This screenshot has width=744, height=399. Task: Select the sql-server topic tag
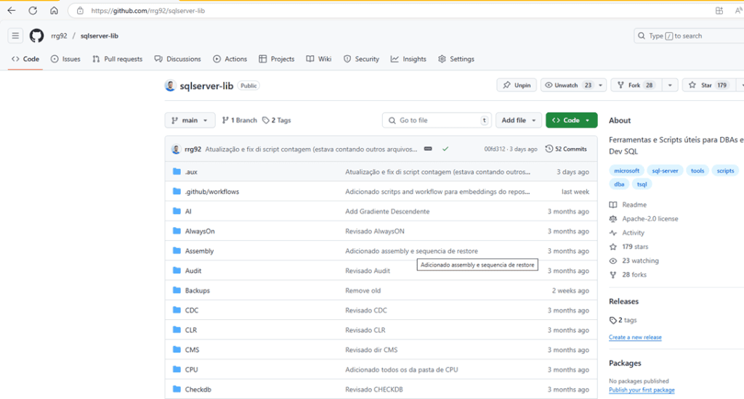(x=664, y=170)
